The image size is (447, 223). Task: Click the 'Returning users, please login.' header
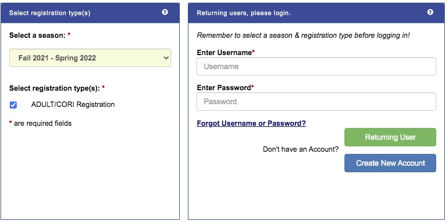pyautogui.click(x=243, y=13)
